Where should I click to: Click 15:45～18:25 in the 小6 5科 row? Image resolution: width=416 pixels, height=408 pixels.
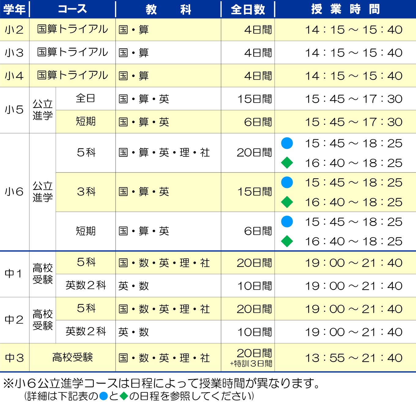pos(354,143)
